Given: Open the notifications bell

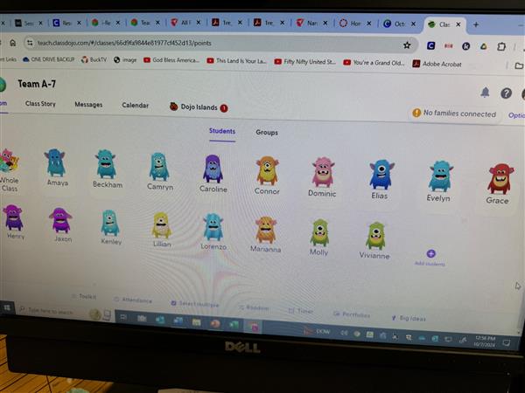Looking at the screenshot, I should tap(485, 92).
